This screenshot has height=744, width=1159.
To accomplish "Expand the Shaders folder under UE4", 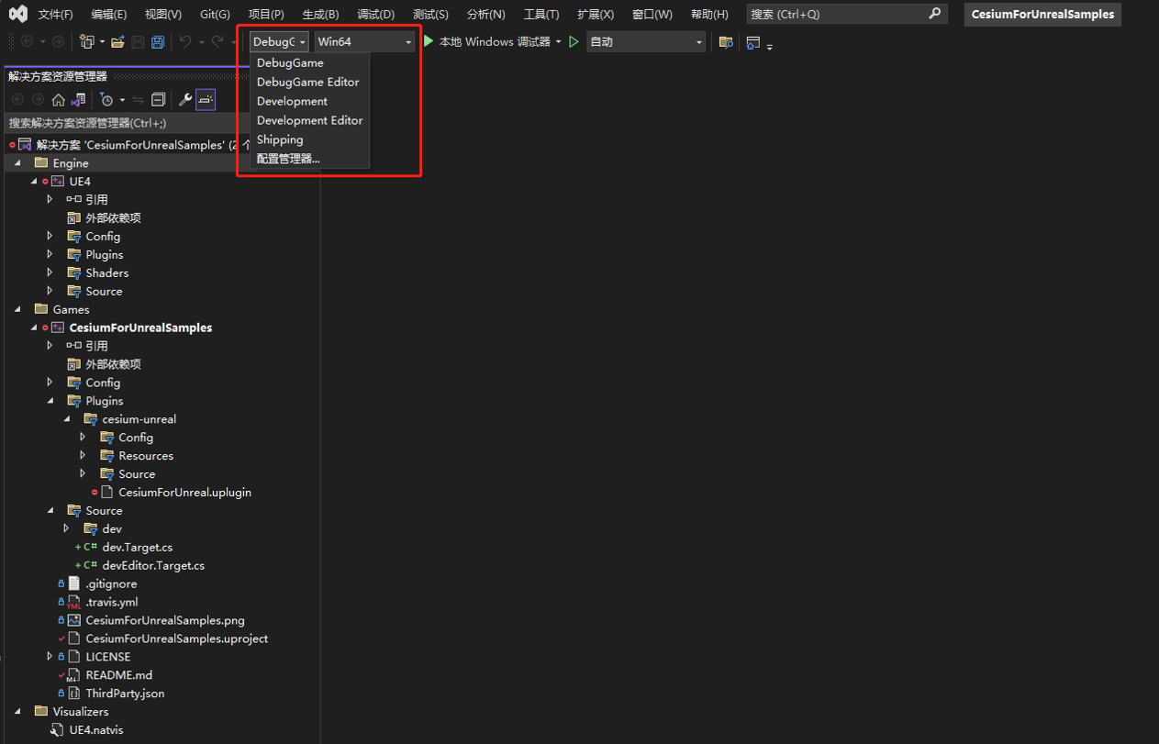I will pyautogui.click(x=50, y=272).
